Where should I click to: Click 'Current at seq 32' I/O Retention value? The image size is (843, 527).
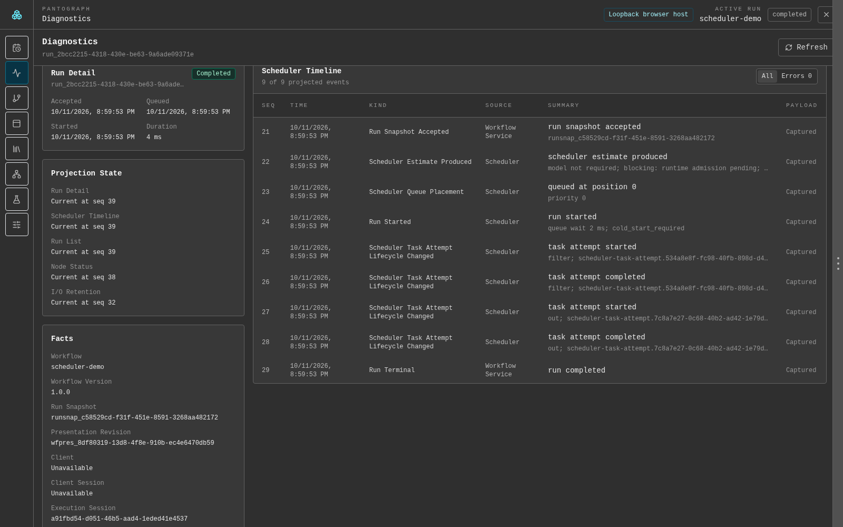click(x=83, y=303)
